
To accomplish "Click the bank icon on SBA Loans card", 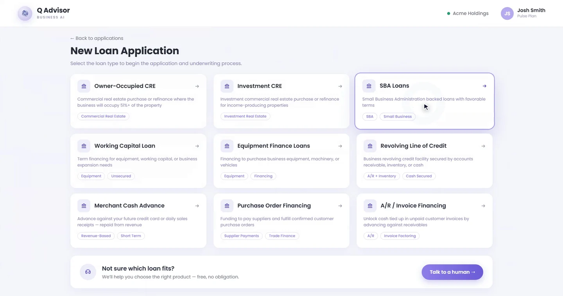I will pyautogui.click(x=369, y=86).
